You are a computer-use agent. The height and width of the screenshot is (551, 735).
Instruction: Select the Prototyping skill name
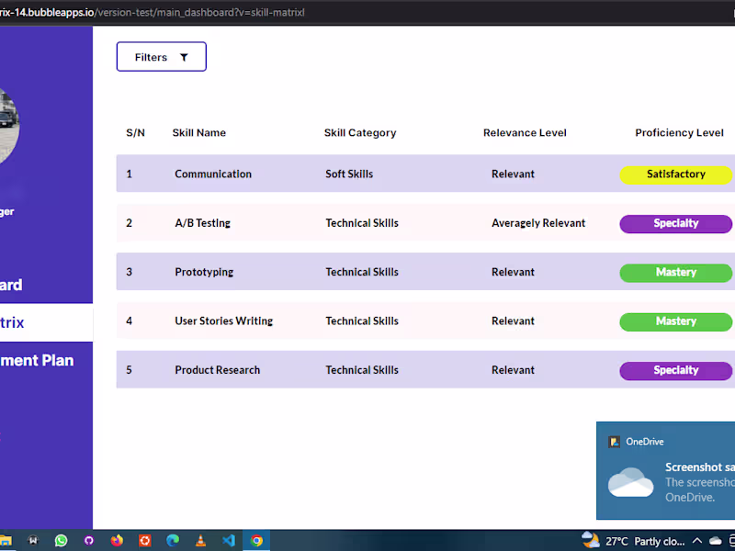click(x=204, y=272)
